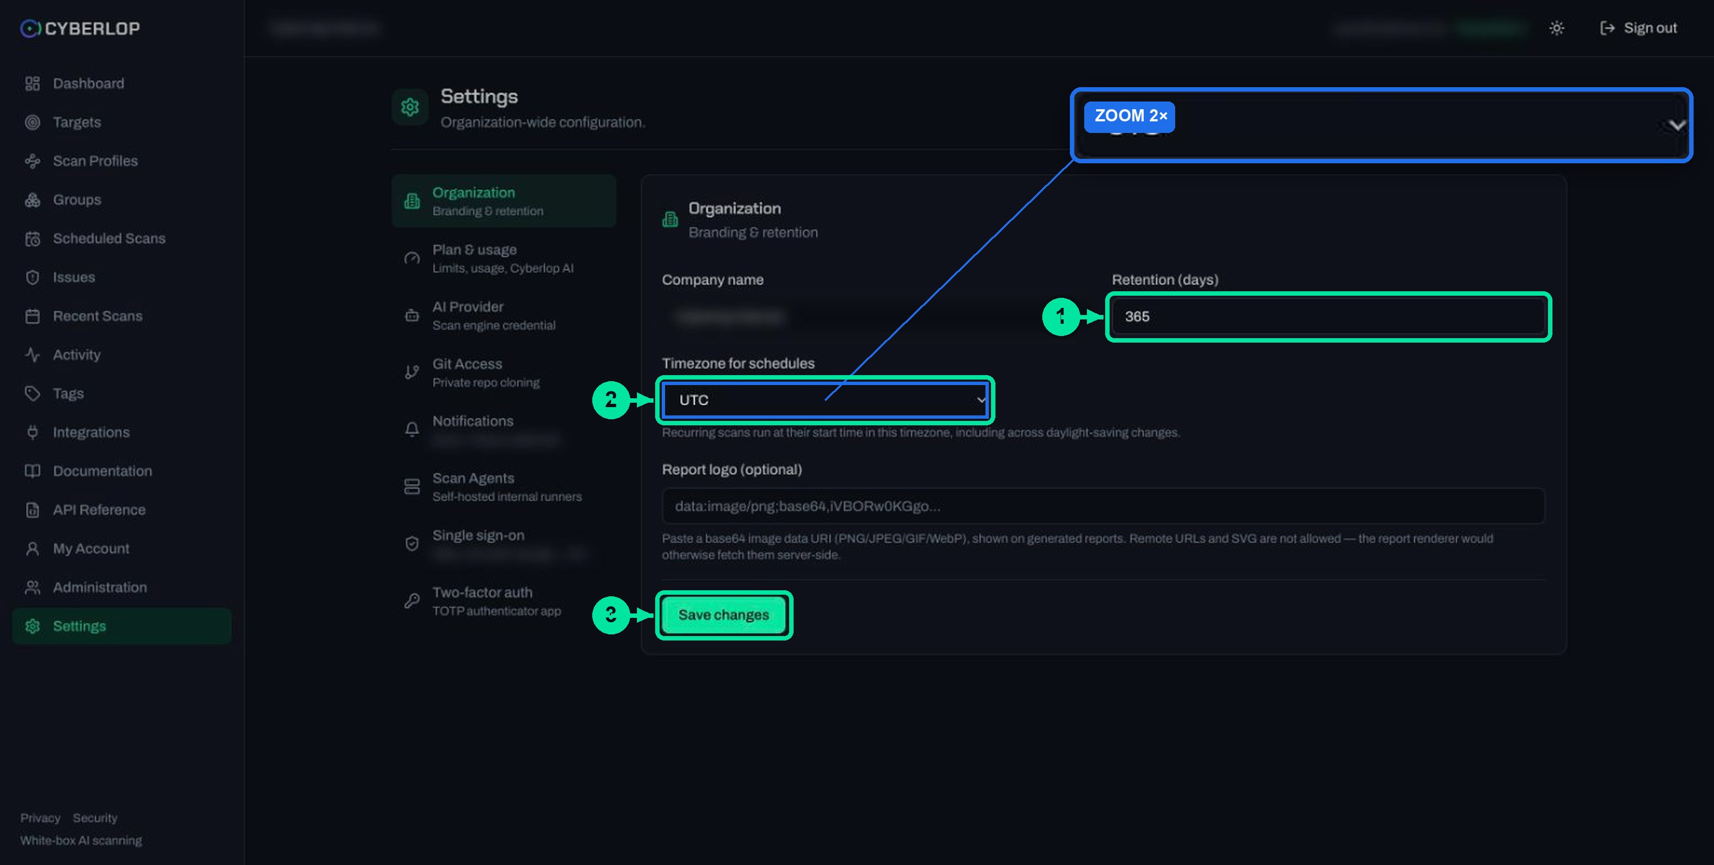Open the Security footer link
Screen dimensions: 1714x865
click(95, 818)
